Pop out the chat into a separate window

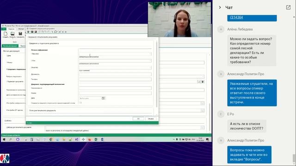tap(288, 7)
